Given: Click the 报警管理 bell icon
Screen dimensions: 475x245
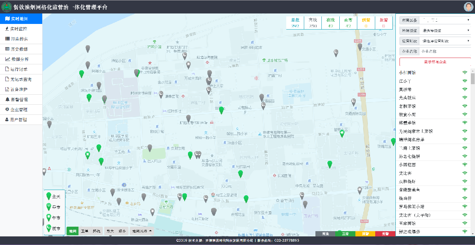Looking at the screenshot, I should click(7, 99).
